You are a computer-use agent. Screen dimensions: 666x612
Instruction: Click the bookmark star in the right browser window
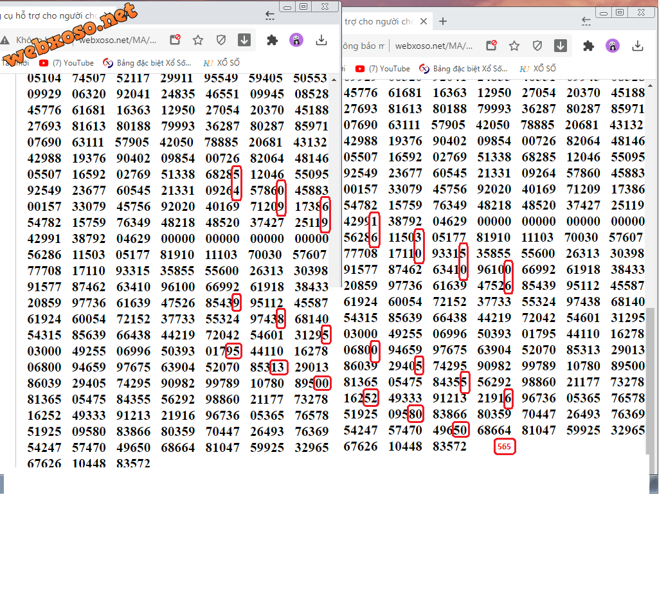[x=514, y=46]
